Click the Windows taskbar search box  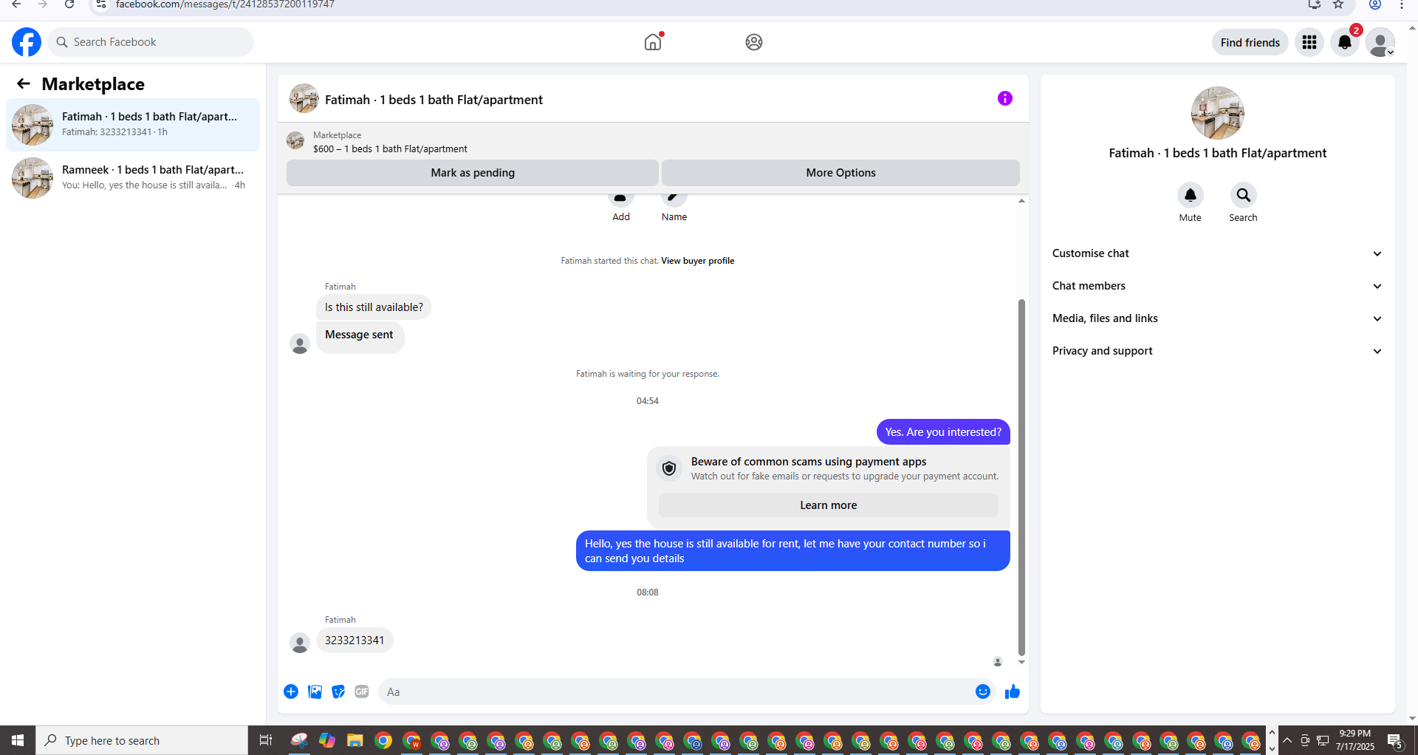(x=142, y=740)
